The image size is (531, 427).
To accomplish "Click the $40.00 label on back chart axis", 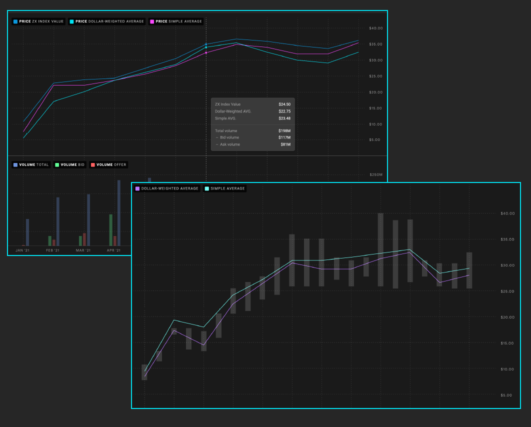I will pyautogui.click(x=375, y=28).
